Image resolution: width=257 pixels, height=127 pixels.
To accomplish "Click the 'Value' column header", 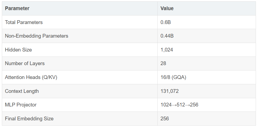I will coord(167,8).
